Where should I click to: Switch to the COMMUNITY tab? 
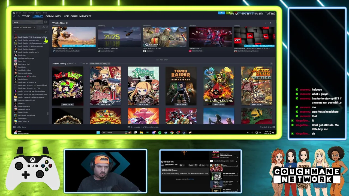pyautogui.click(x=53, y=16)
